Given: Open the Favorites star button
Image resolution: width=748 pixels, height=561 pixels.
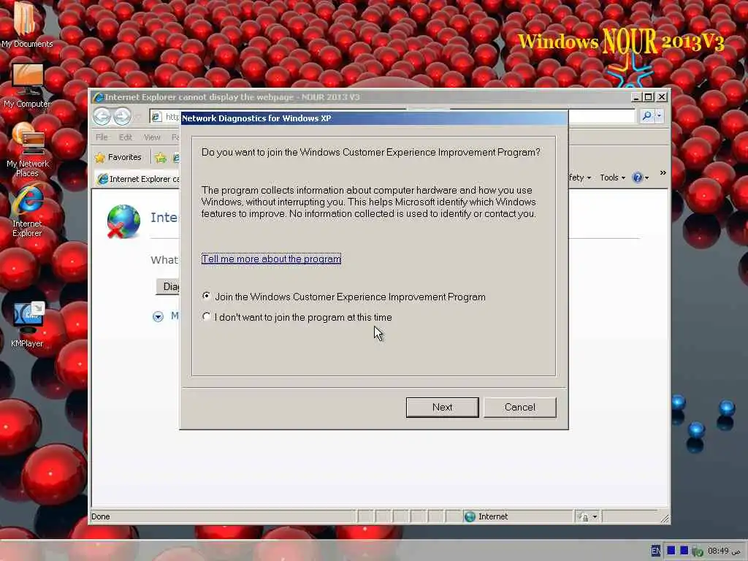Looking at the screenshot, I should [x=118, y=157].
